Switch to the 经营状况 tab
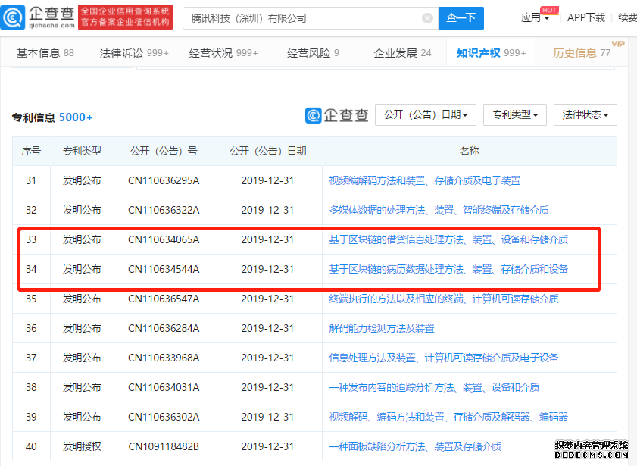 (x=223, y=53)
